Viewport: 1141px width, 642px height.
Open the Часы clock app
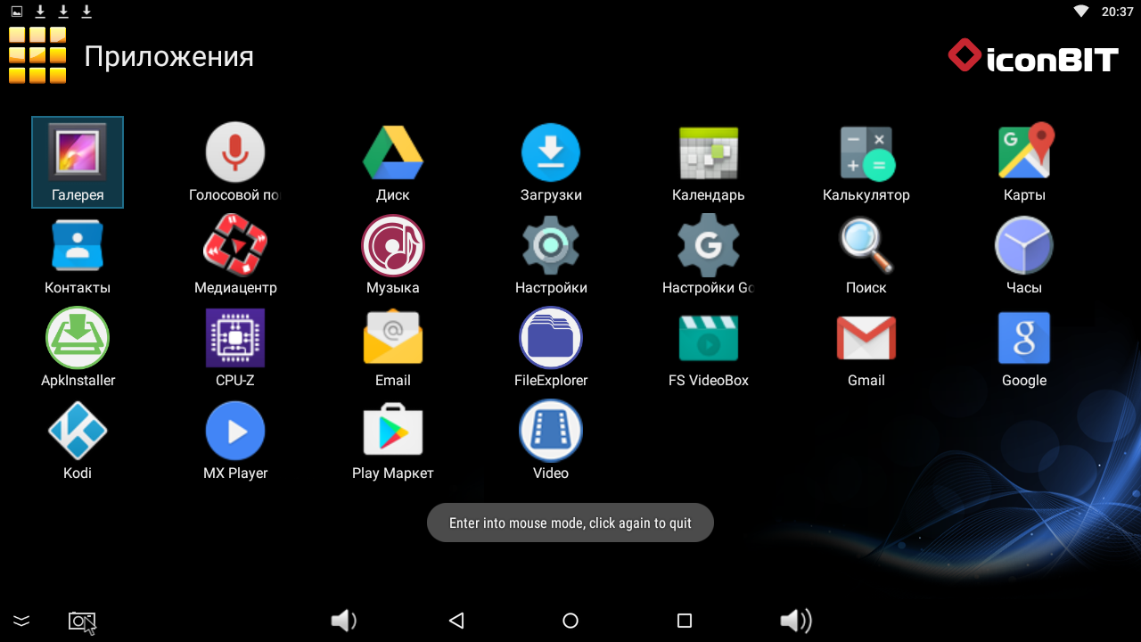pyautogui.click(x=1024, y=255)
